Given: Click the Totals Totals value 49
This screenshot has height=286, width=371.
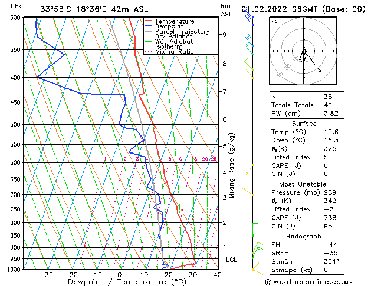Looking at the screenshot, I should coord(328,105).
